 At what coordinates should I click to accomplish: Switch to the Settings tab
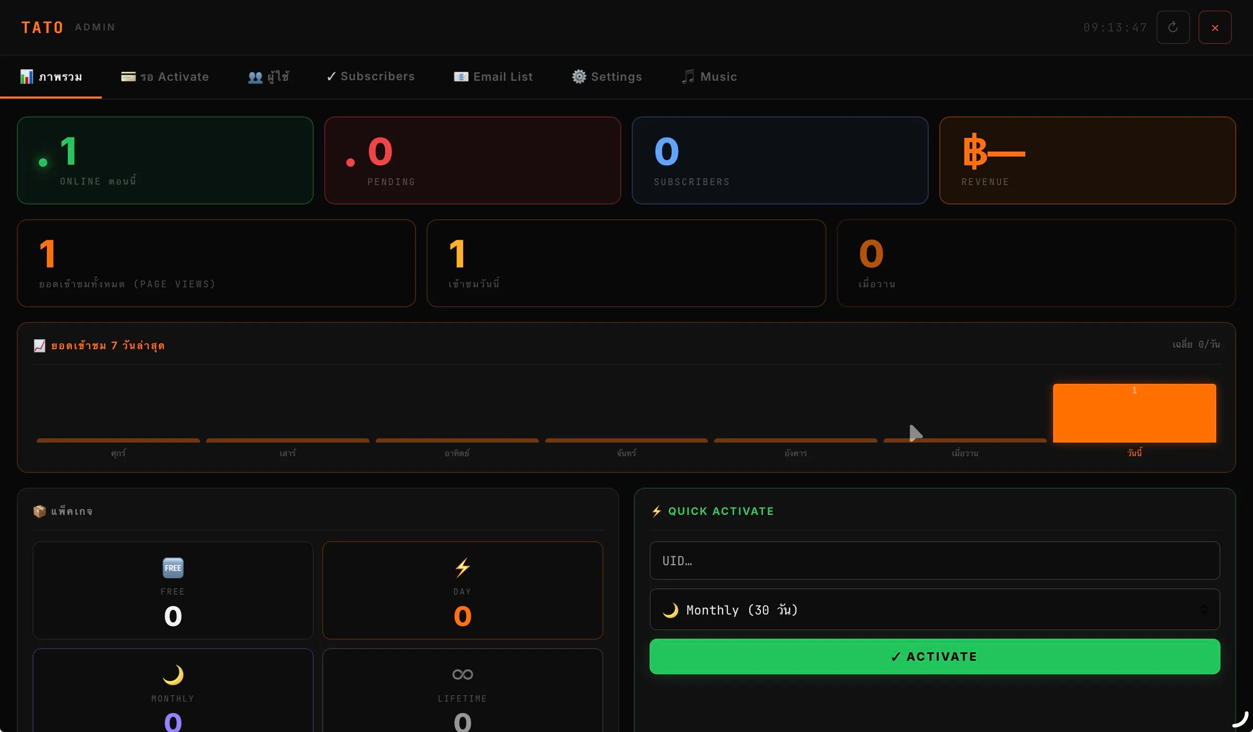click(607, 77)
